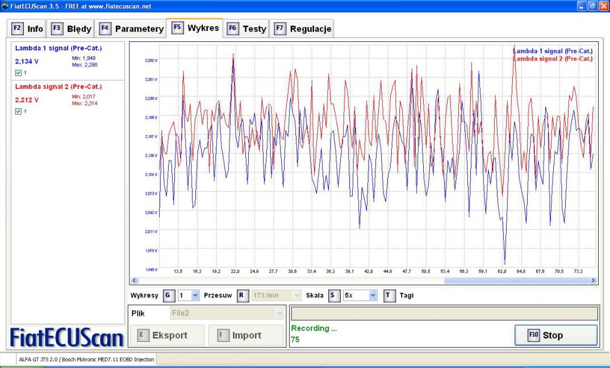Open the Plik File2 dropdown
The height and width of the screenshot is (368, 610).
pos(278,313)
